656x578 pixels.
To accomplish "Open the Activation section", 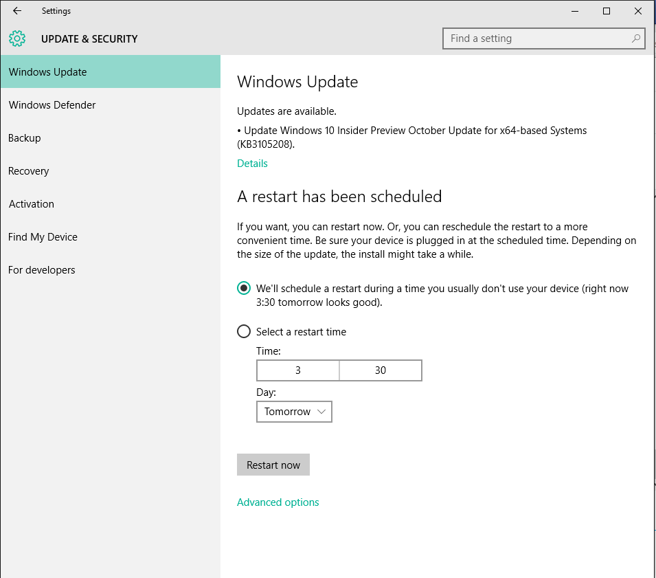I will (111, 204).
